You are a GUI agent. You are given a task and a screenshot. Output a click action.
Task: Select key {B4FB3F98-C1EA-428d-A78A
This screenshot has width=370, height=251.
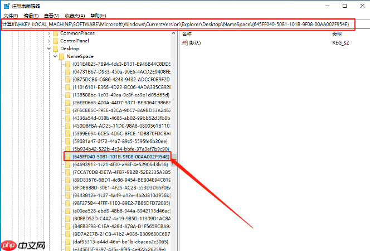(x=121, y=226)
